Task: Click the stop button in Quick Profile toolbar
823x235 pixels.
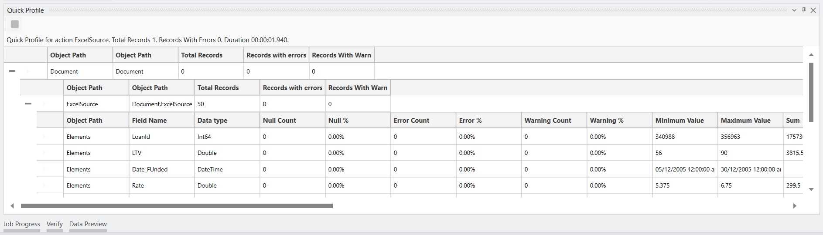Action: [15, 24]
